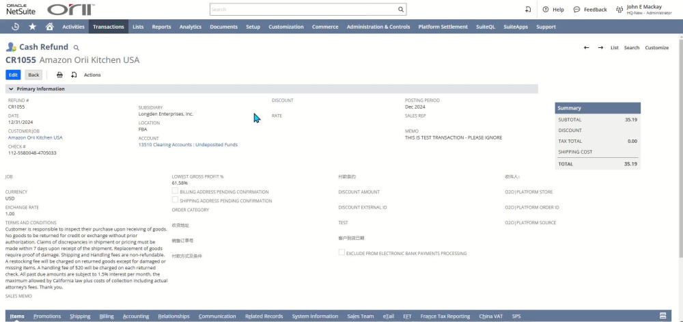This screenshot has height=322, width=683.
Task: Click the icon next to Actions
Action: coord(74,75)
